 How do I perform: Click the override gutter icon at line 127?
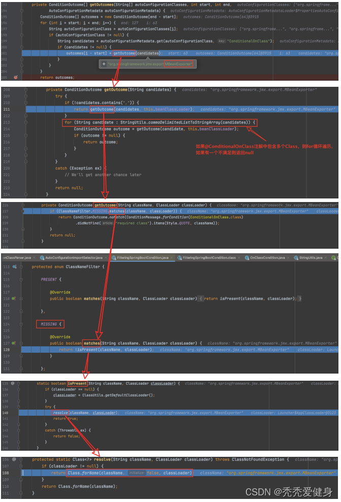tap(14, 343)
